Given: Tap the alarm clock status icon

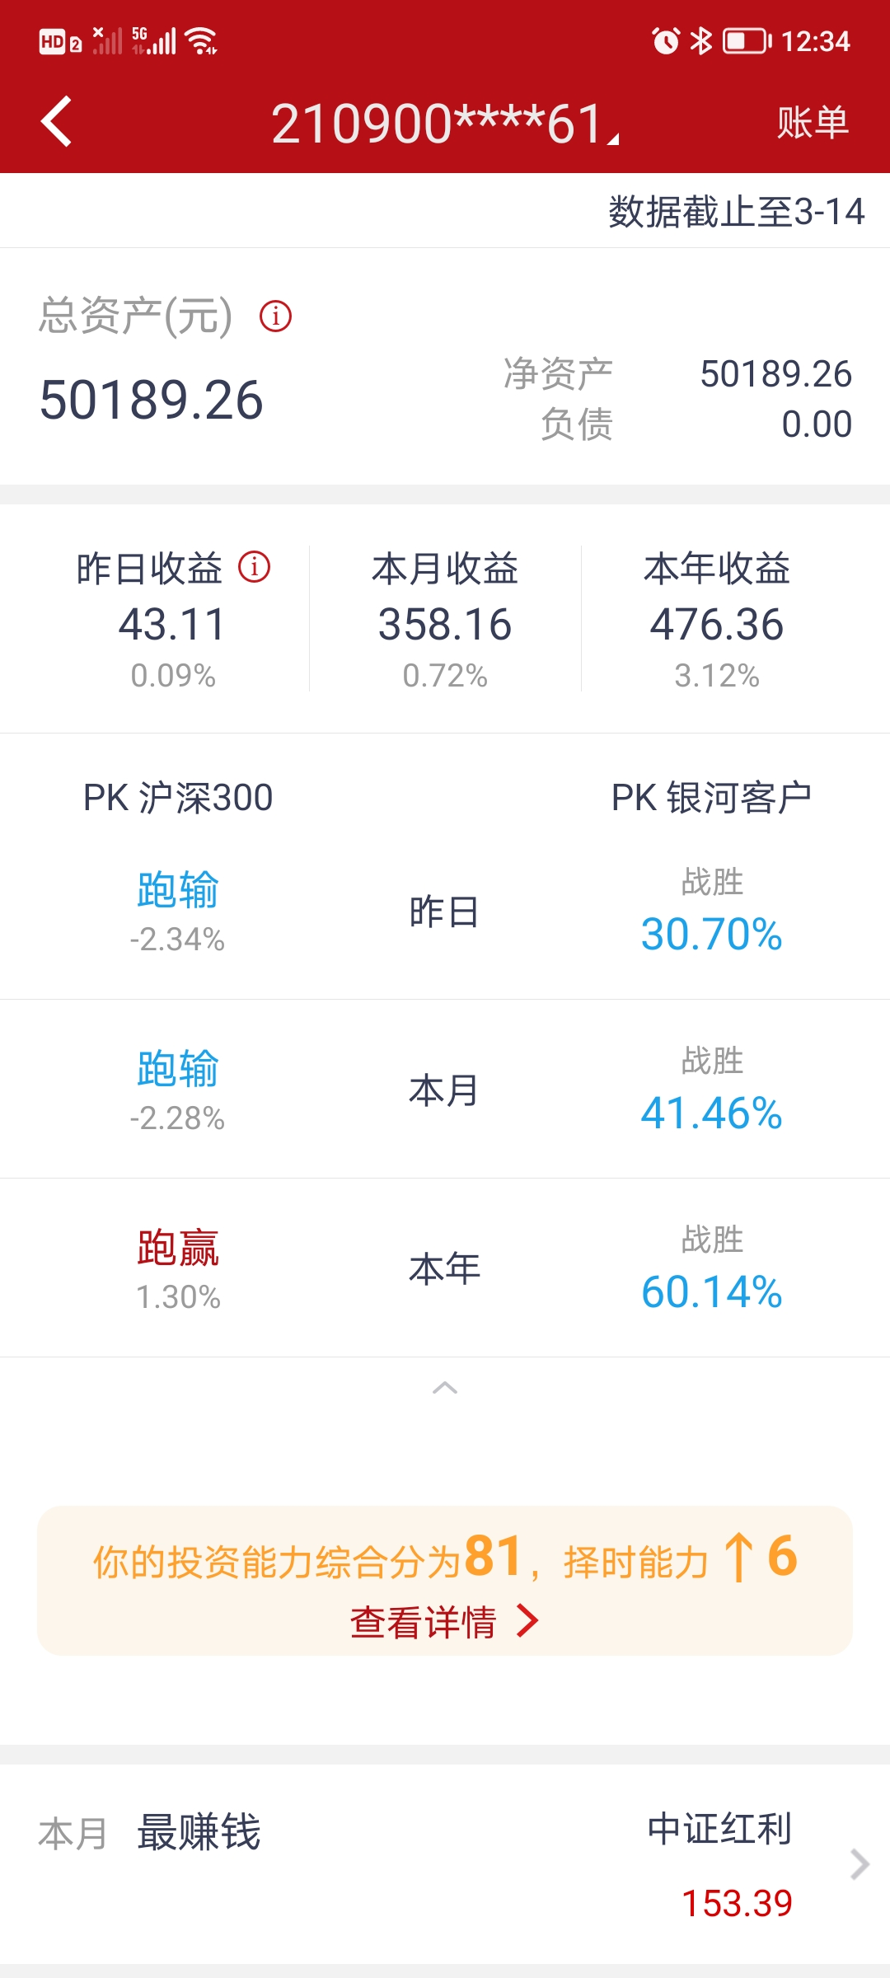Looking at the screenshot, I should (x=666, y=40).
